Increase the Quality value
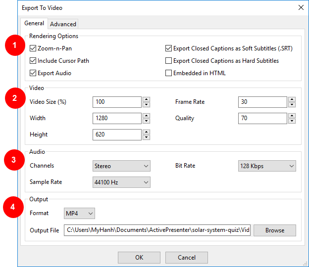309x267 pixels. point(292,116)
